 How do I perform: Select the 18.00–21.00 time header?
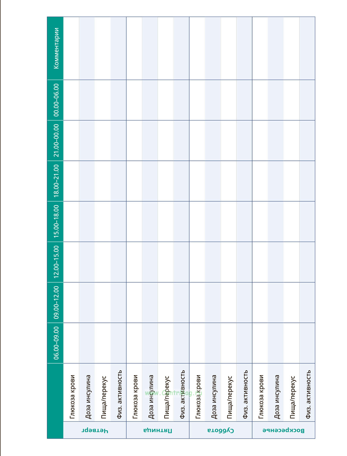coord(56,181)
